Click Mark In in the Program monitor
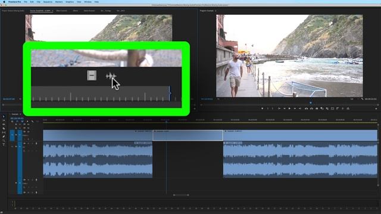The image size is (381, 214). (268, 108)
